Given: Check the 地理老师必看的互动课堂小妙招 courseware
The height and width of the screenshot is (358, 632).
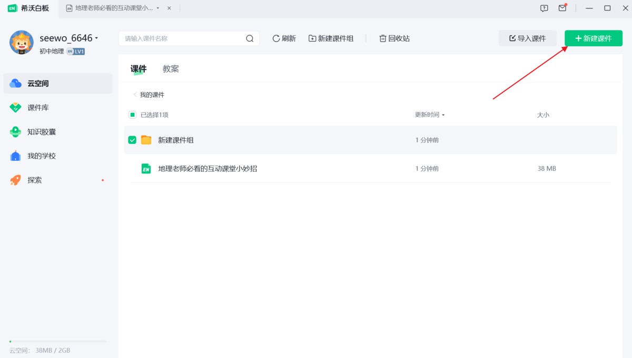Looking at the screenshot, I should (132, 168).
